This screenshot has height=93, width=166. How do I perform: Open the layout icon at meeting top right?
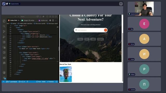[121, 4]
